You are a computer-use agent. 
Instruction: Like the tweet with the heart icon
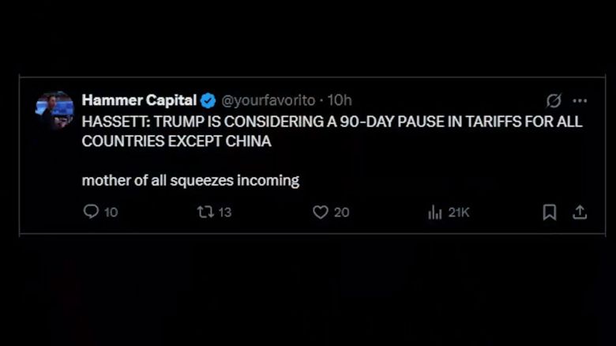[320, 212]
